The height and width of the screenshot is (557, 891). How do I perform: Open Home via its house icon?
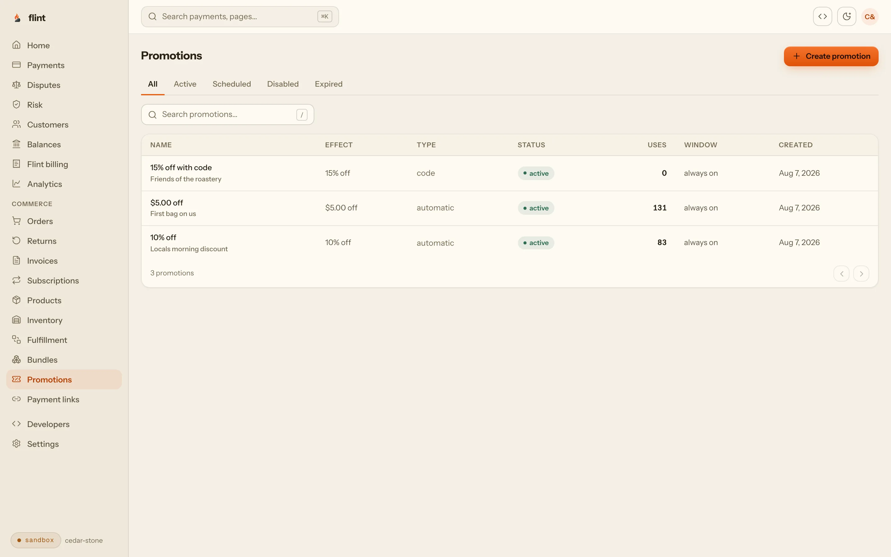pyautogui.click(x=16, y=45)
